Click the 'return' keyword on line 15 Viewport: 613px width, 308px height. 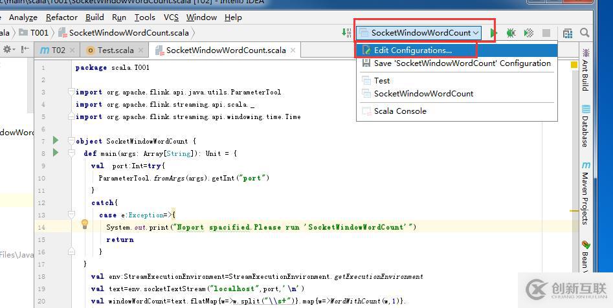pos(120,239)
